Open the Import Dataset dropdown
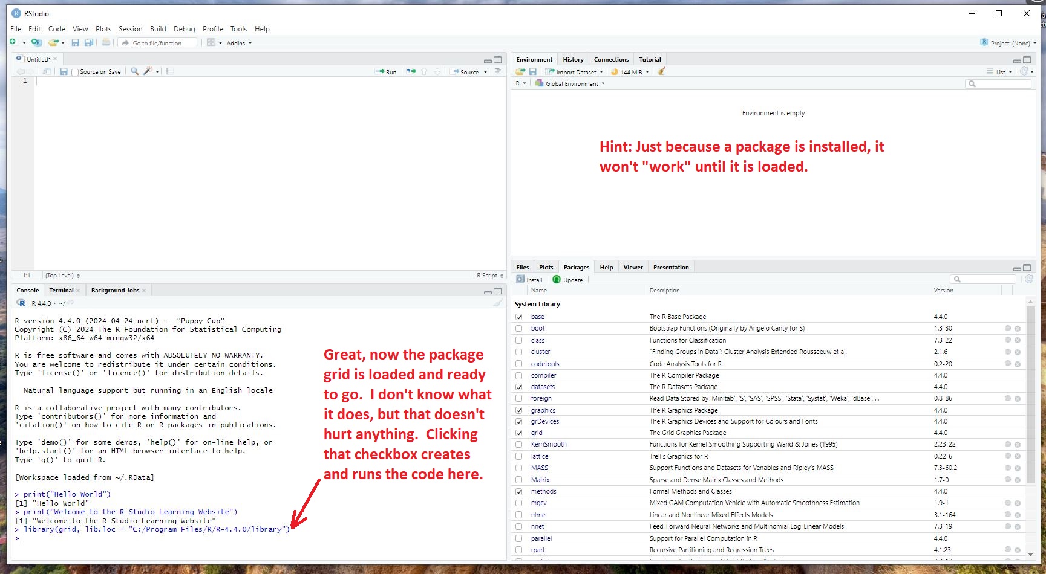The height and width of the screenshot is (574, 1046). [576, 72]
